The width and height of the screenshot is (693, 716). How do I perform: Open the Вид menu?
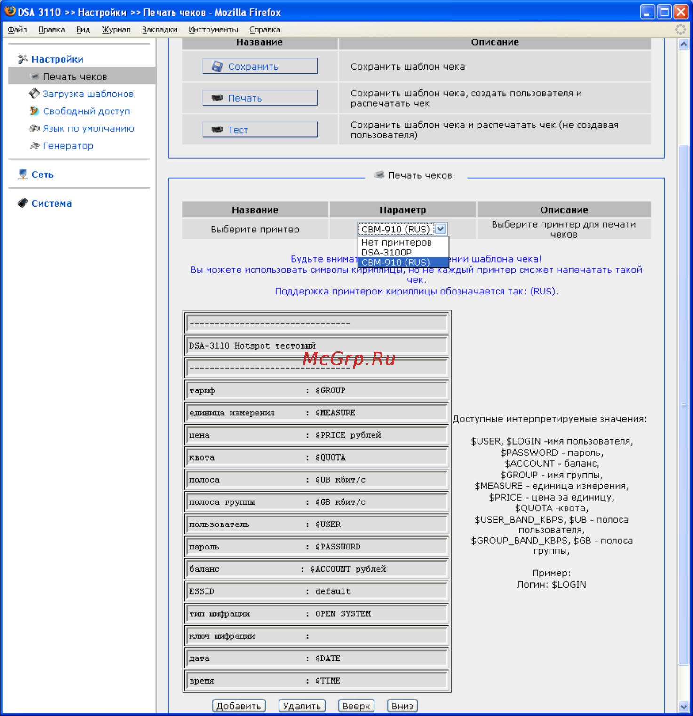point(83,30)
